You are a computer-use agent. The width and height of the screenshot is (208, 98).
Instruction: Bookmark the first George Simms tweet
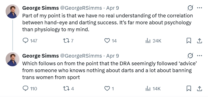point(189,41)
